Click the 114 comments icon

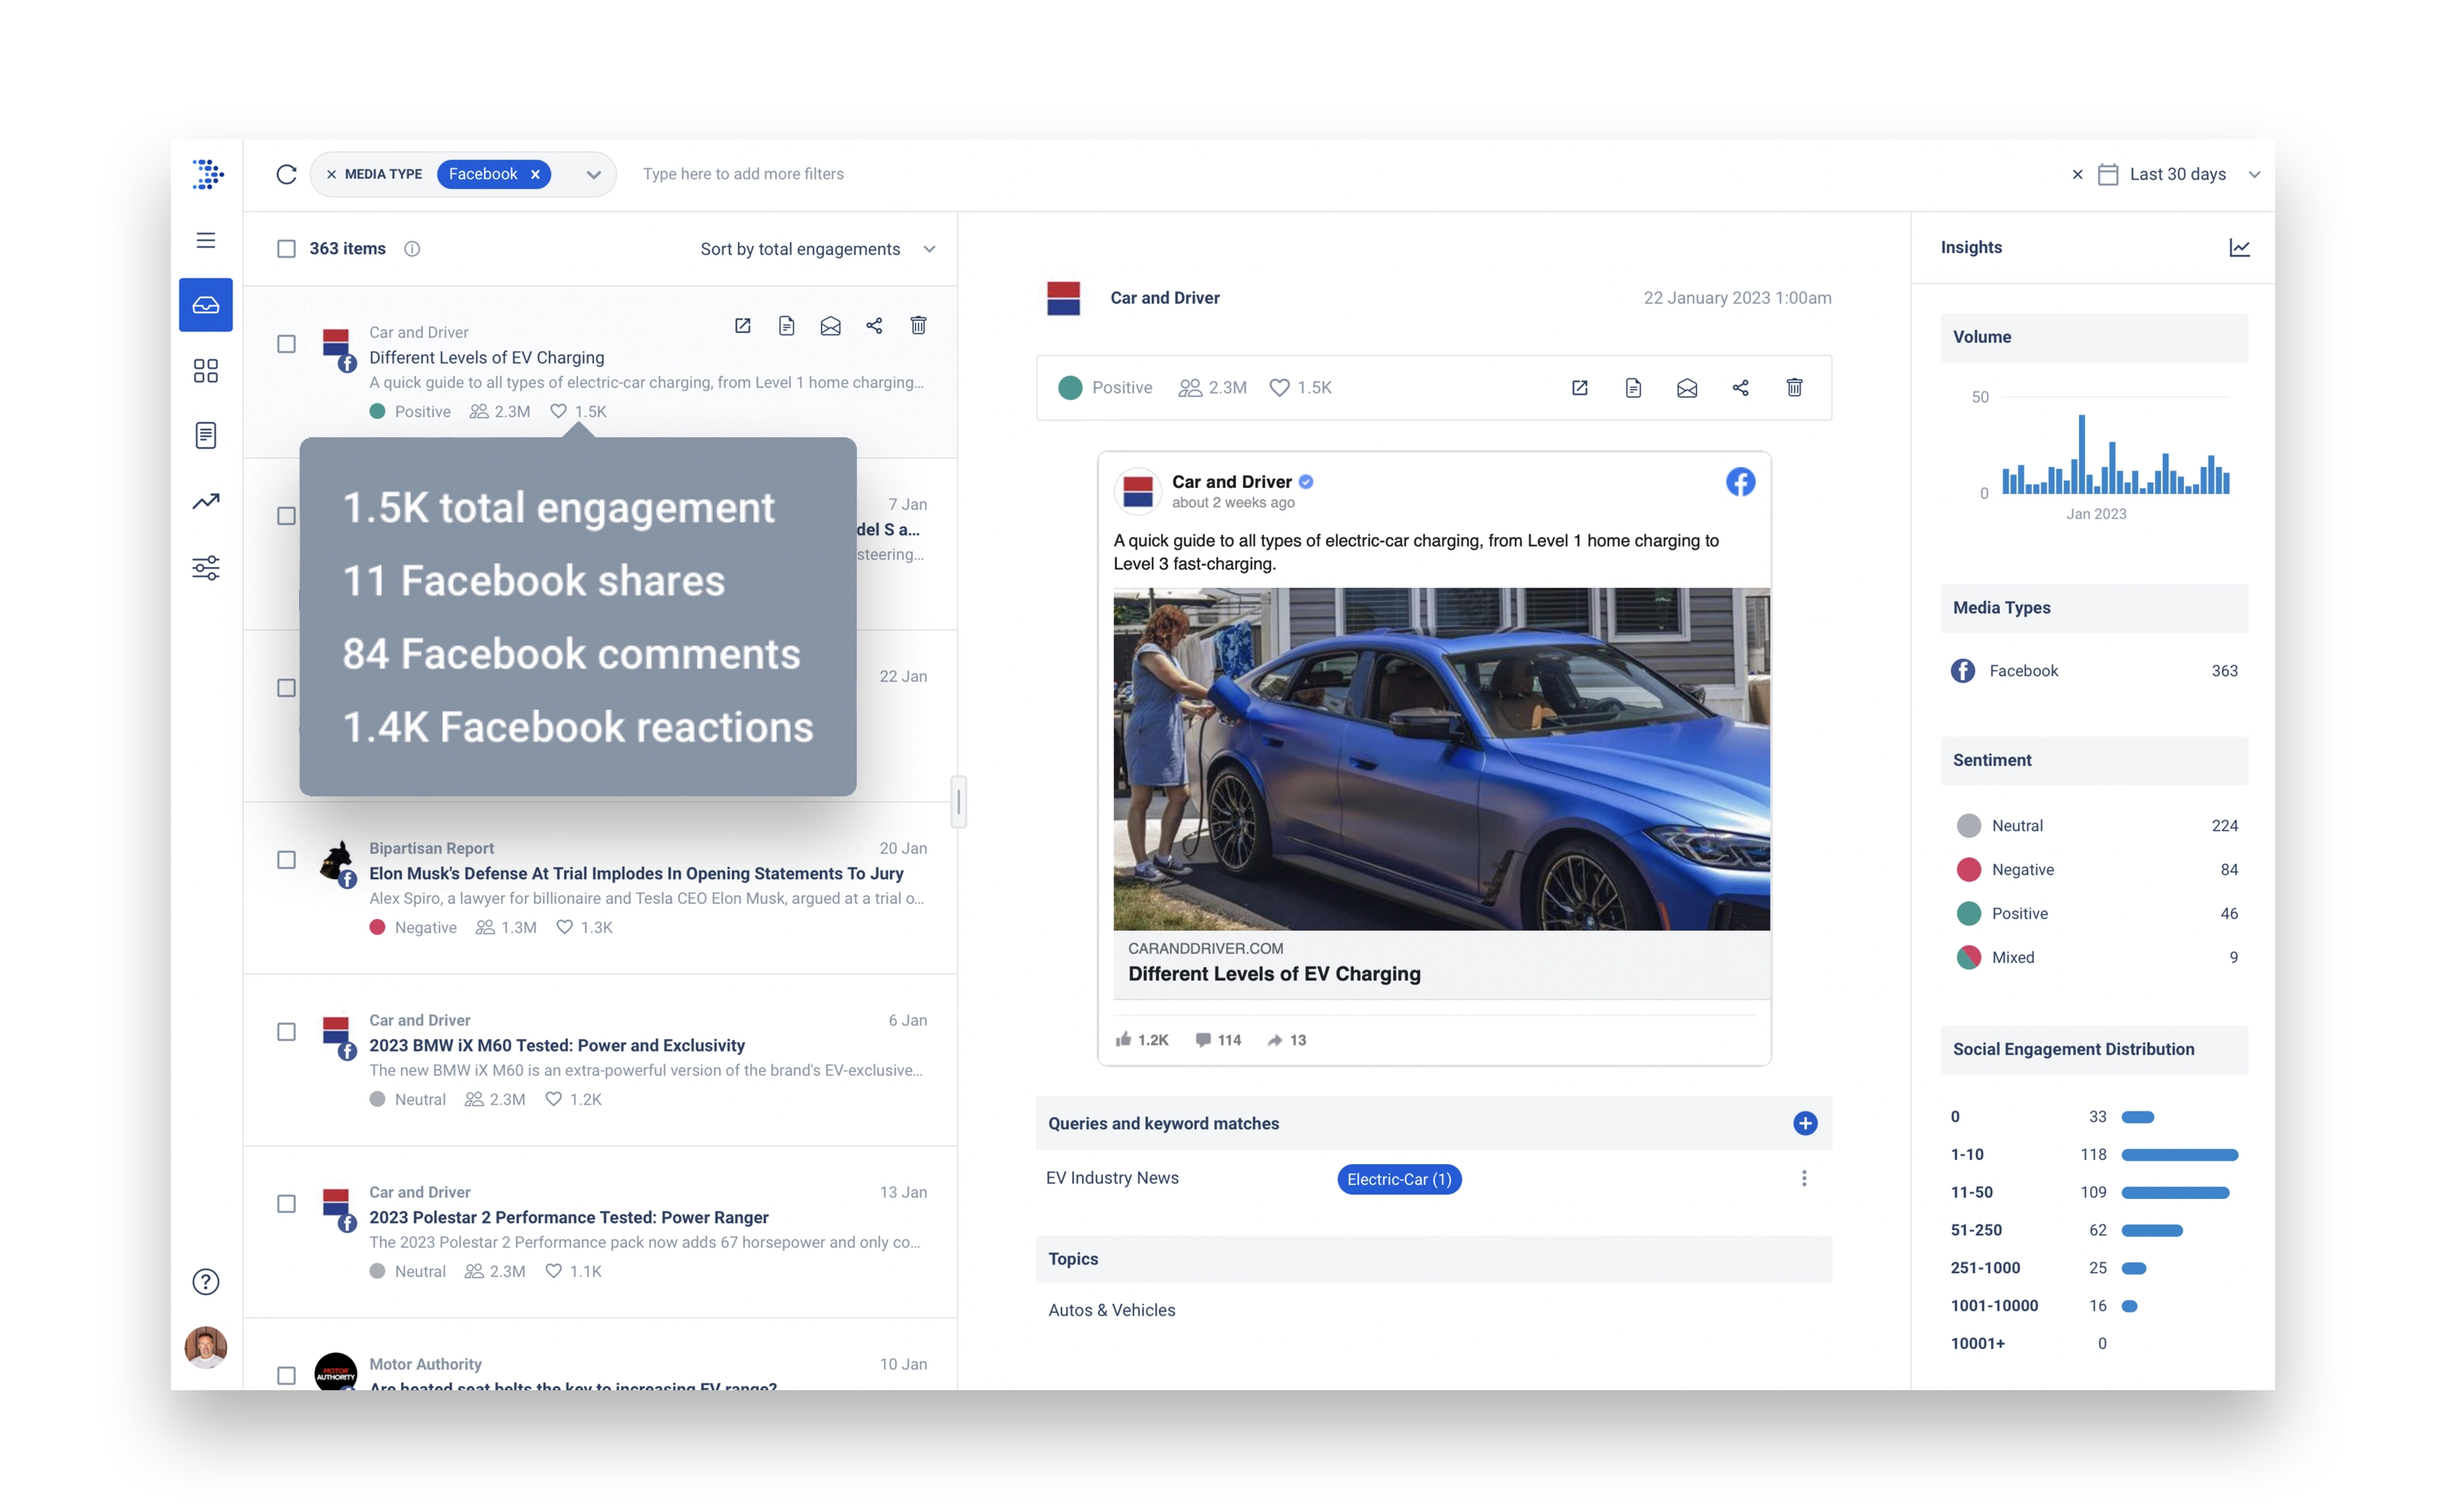coord(1202,1040)
